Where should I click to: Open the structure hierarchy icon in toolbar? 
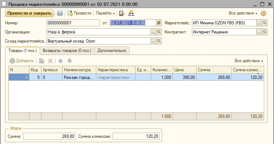(x=131, y=13)
